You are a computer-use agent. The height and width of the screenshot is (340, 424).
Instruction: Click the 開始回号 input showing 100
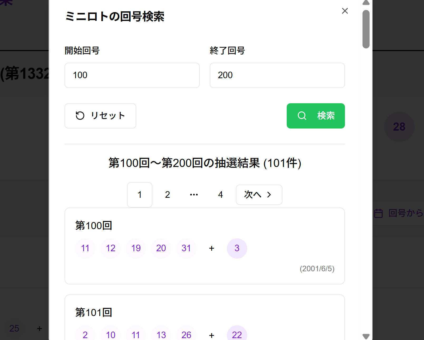click(x=132, y=75)
